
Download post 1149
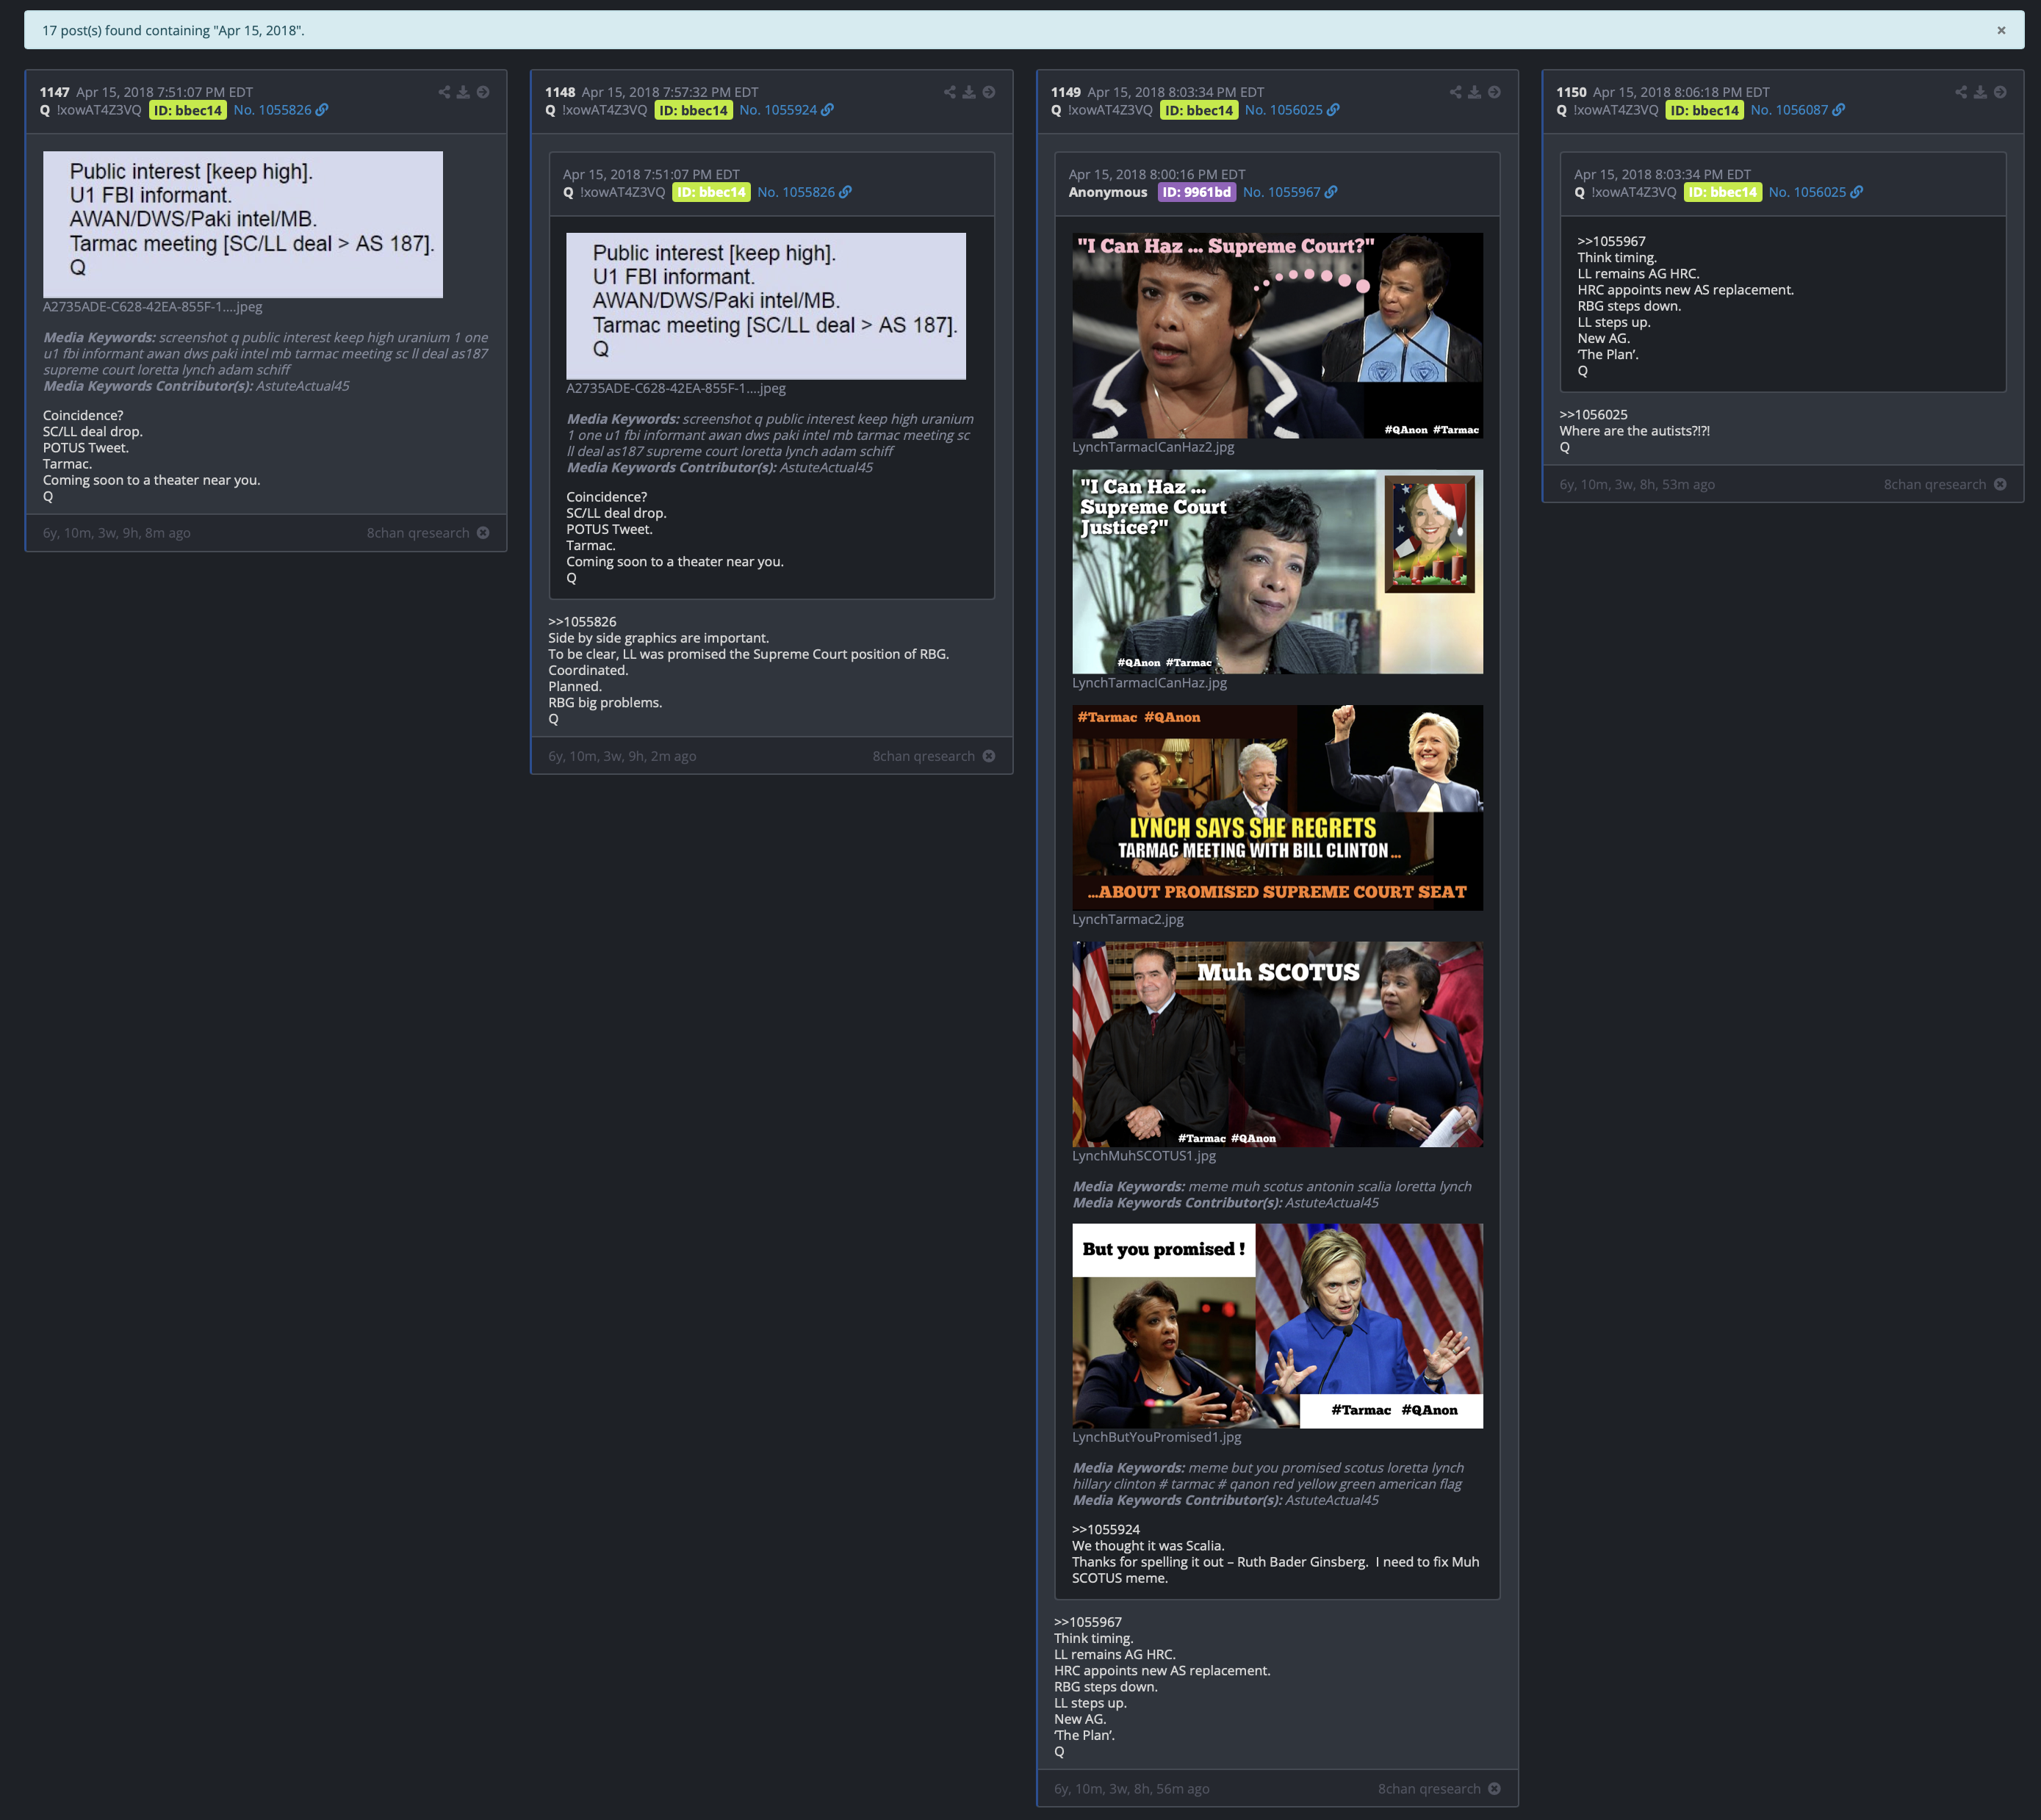[1475, 92]
